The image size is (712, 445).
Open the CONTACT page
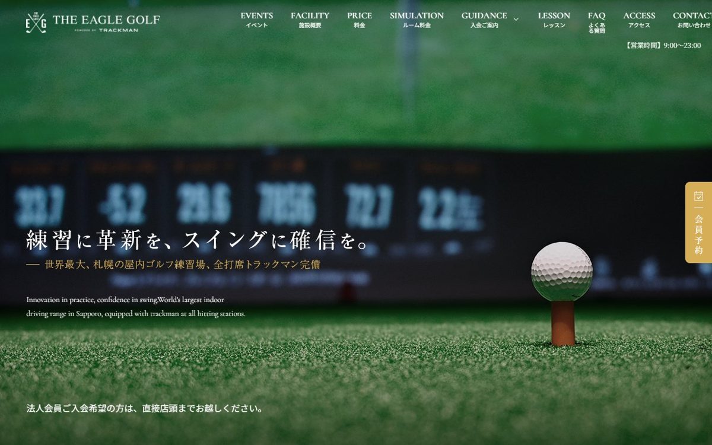[692, 20]
